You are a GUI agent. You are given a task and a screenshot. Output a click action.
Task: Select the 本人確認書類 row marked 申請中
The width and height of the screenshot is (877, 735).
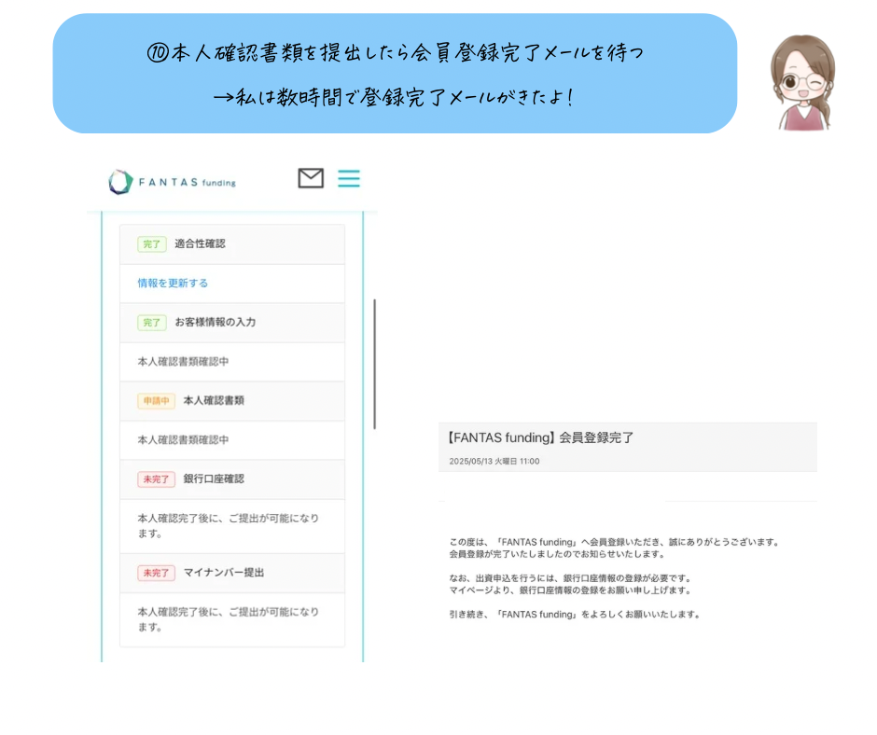pos(232,401)
